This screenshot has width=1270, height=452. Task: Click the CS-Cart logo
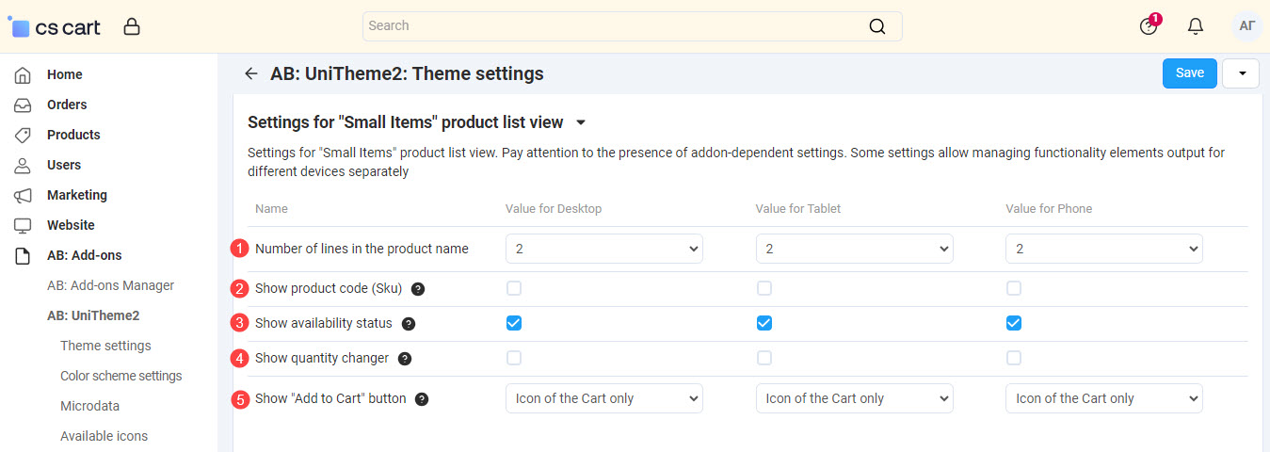point(55,26)
